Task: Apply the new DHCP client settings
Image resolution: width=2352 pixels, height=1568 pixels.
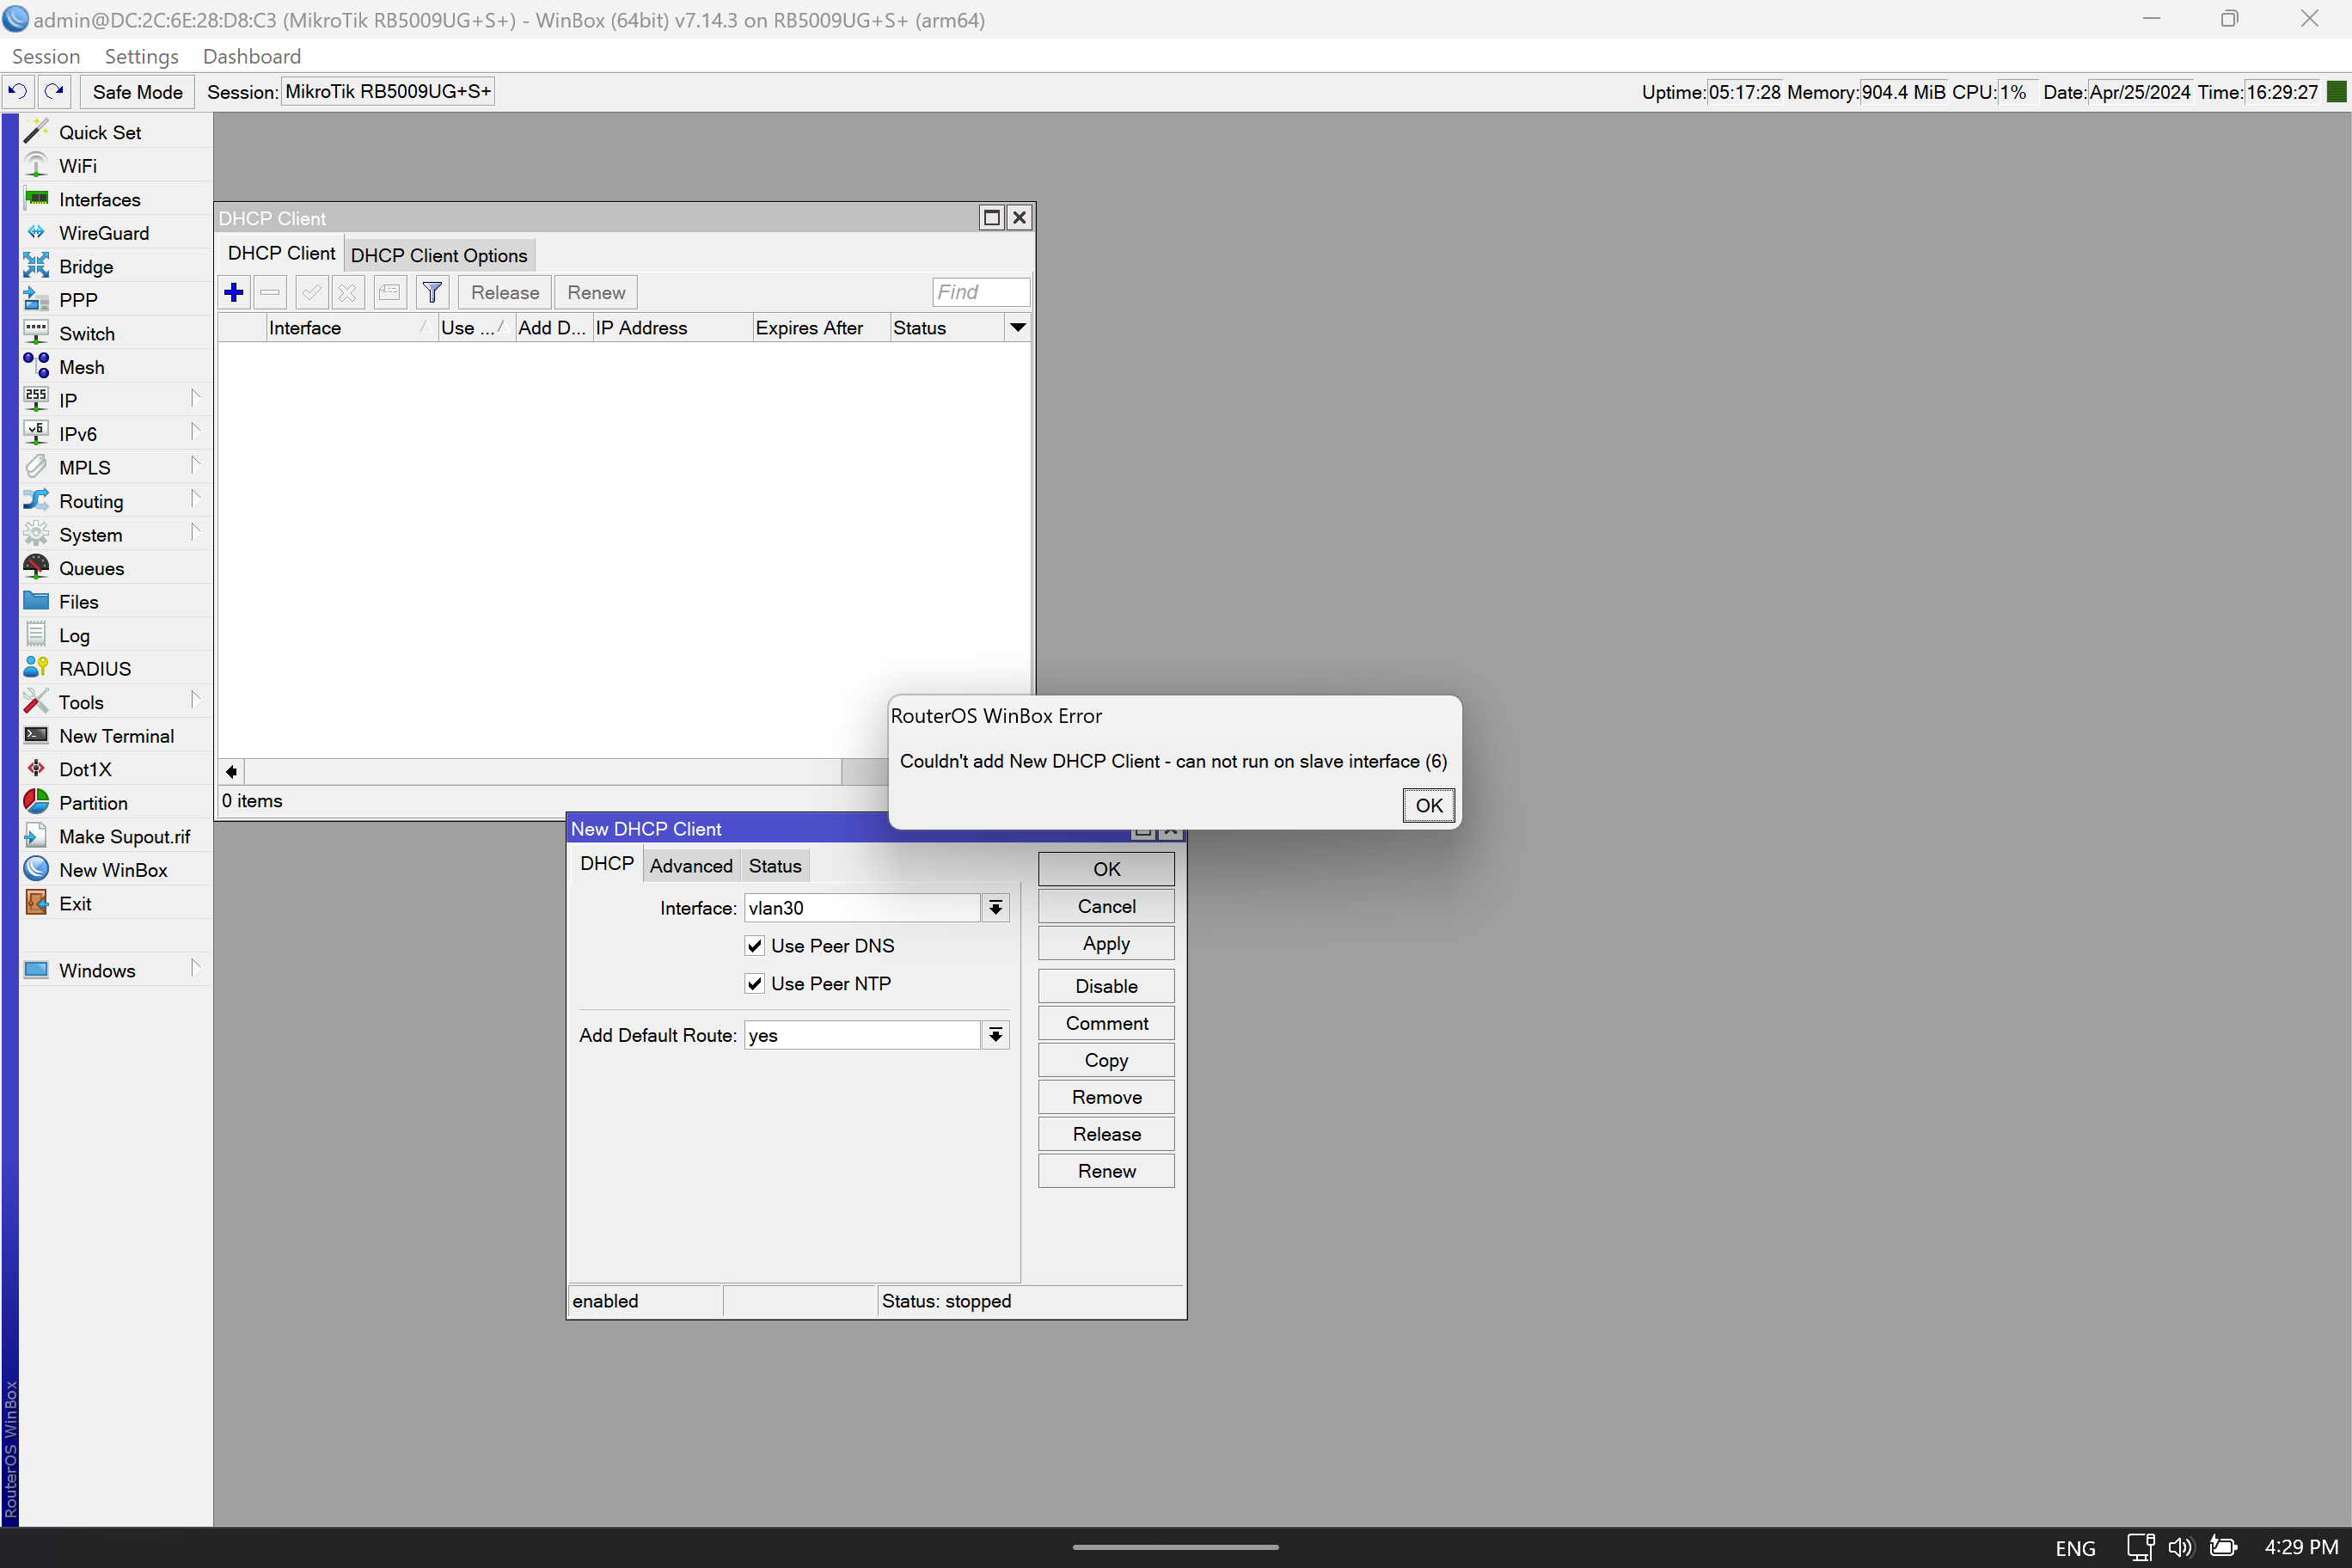Action: [x=1105, y=943]
